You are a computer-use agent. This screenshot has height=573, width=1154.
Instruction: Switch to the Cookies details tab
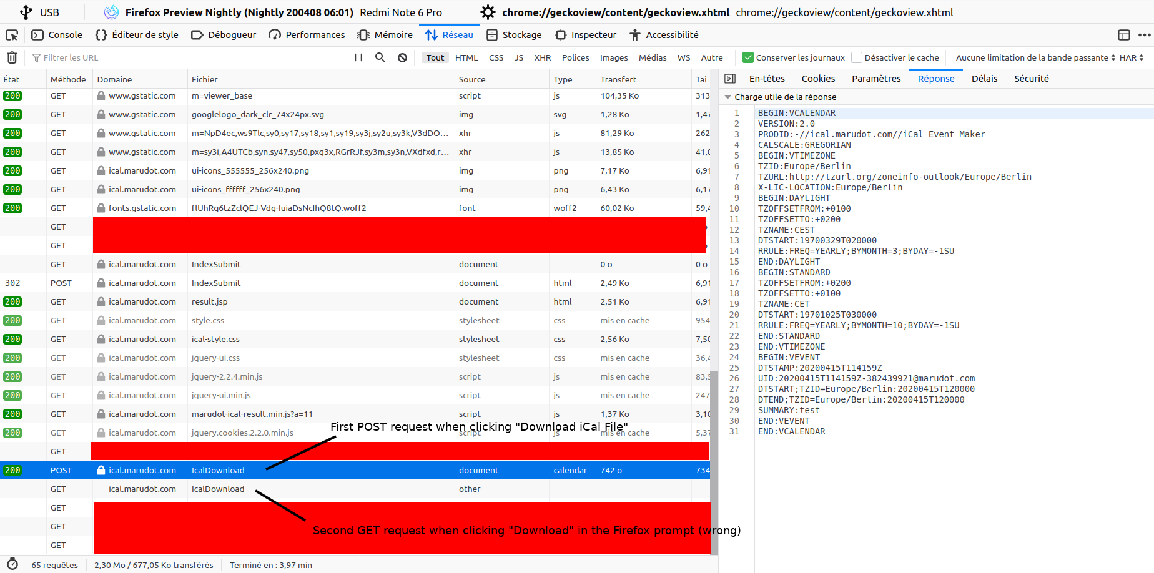(x=818, y=79)
